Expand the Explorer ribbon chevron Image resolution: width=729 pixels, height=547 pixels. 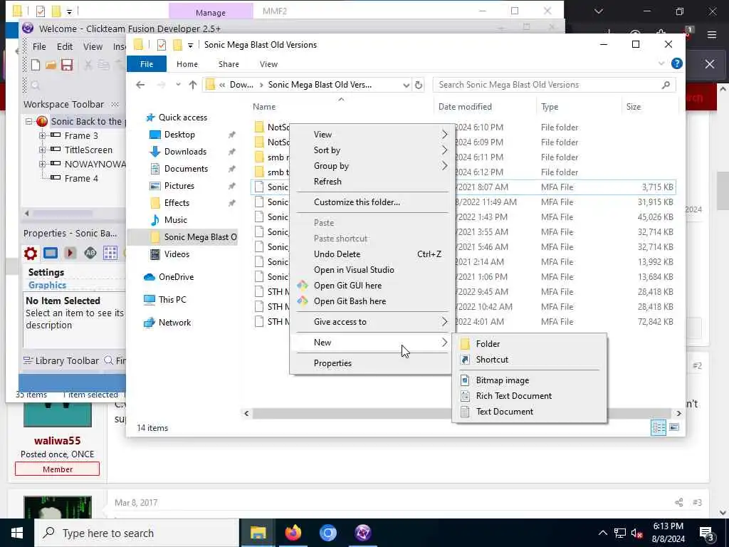[661, 63]
